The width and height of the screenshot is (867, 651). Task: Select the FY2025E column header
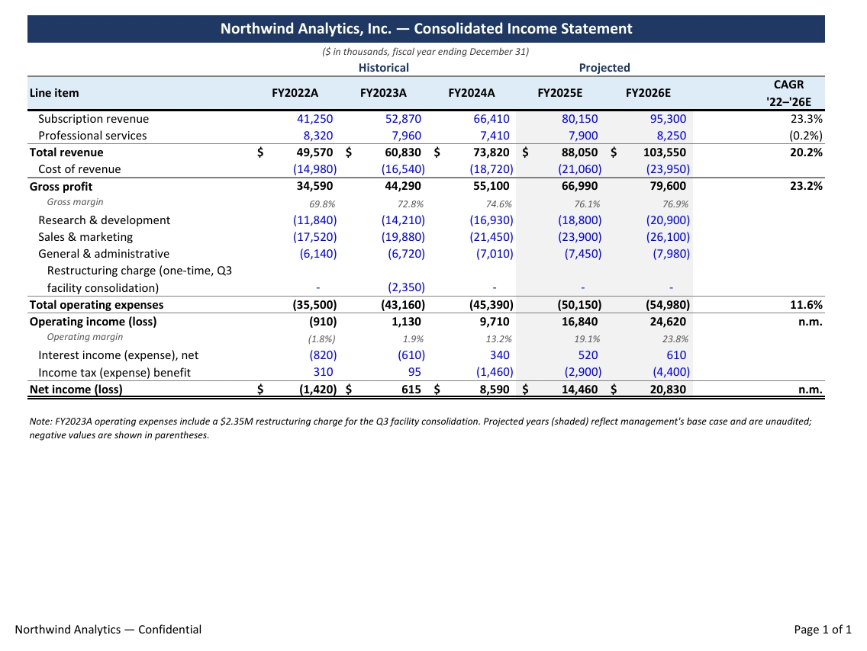pyautogui.click(x=560, y=93)
